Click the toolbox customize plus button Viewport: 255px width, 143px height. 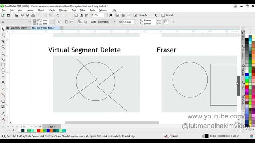3,127
